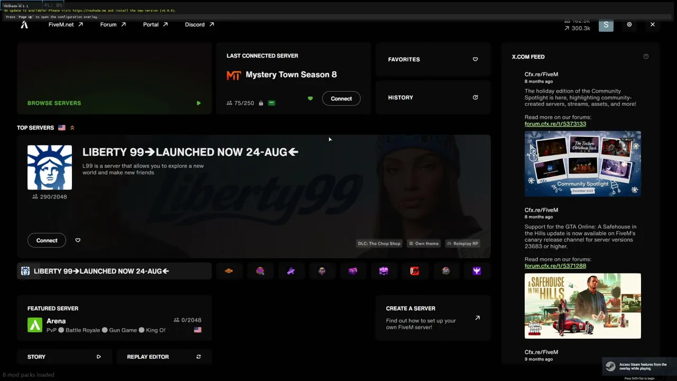Click the Create a Server heading

[x=410, y=309]
